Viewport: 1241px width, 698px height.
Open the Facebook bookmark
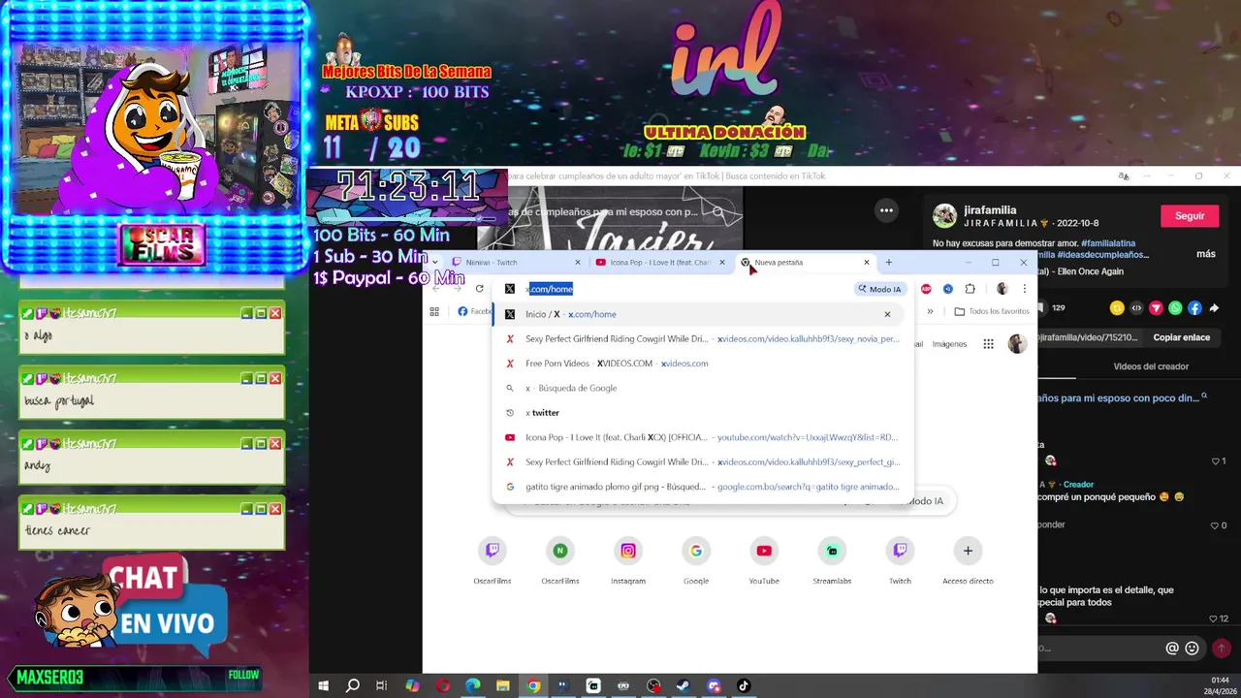[474, 311]
